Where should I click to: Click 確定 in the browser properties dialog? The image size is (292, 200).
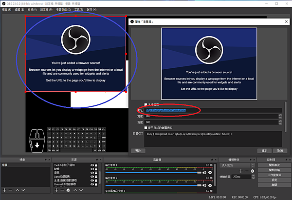[x=264, y=151]
